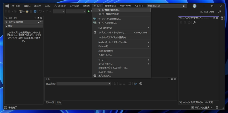Open the Python(P) submenu
This screenshot has height=113, width=228.
point(122,46)
